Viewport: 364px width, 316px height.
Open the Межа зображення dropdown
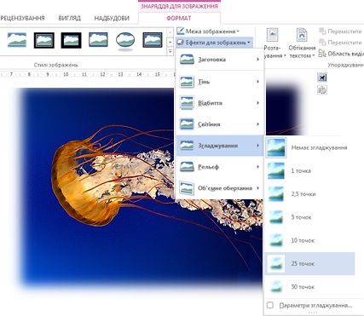(208, 32)
